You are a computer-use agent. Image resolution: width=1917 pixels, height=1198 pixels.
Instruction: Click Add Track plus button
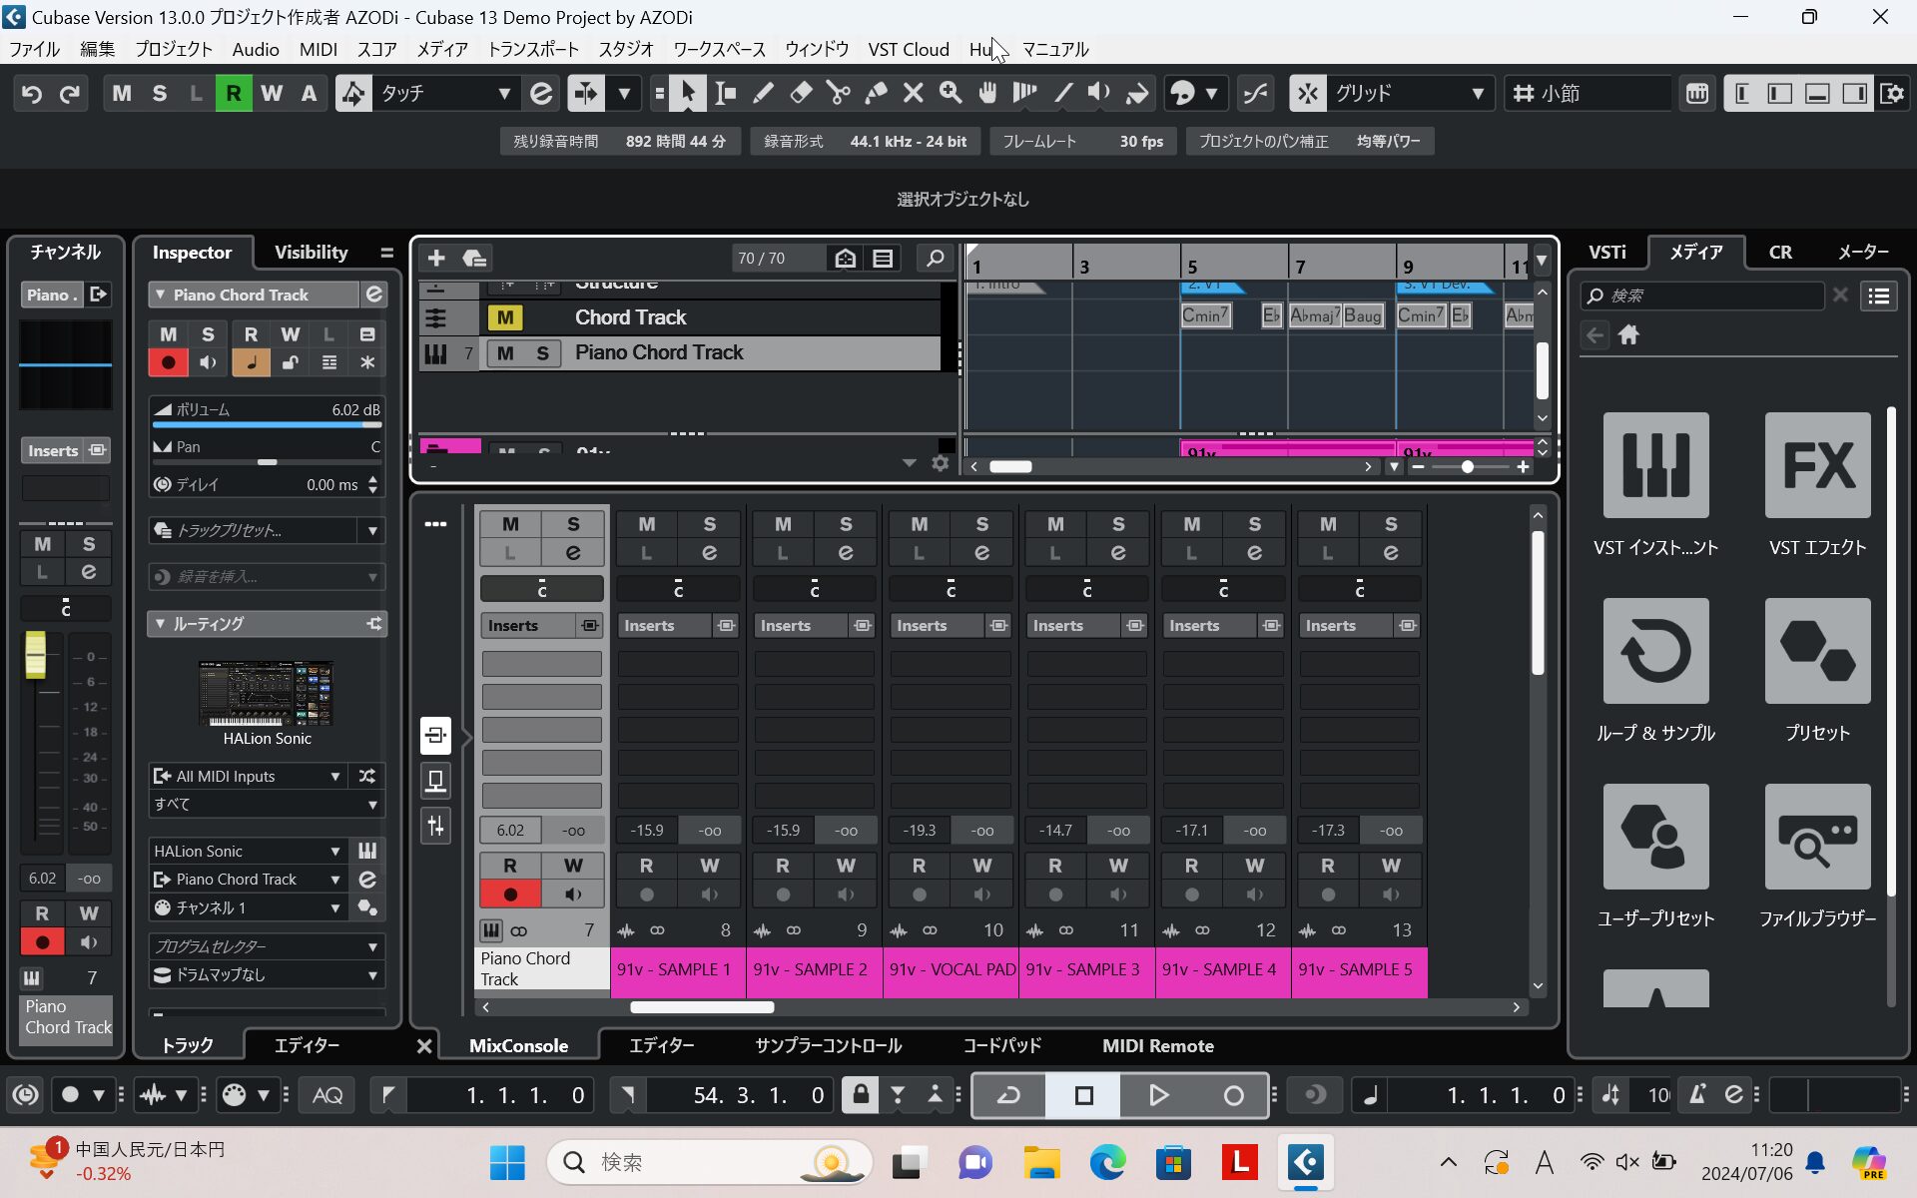point(436,259)
